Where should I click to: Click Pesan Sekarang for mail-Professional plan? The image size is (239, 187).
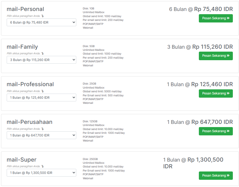pos(216,93)
